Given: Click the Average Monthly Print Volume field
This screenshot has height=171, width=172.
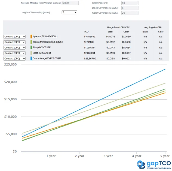Looking at the screenshot, I should tap(70, 3).
